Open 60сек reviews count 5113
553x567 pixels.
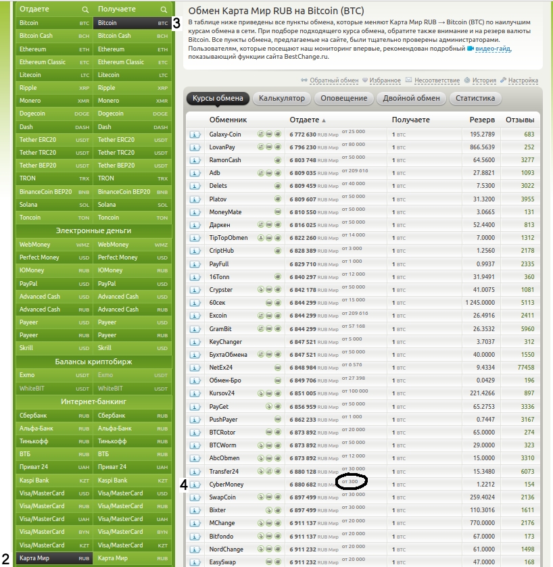pyautogui.click(x=527, y=303)
